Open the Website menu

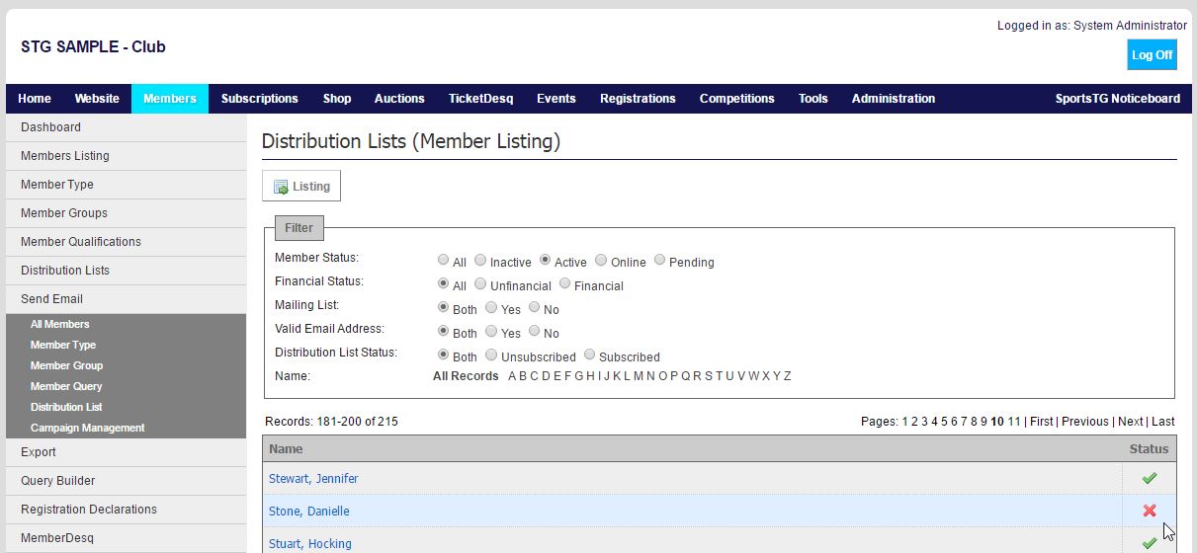[x=97, y=99]
